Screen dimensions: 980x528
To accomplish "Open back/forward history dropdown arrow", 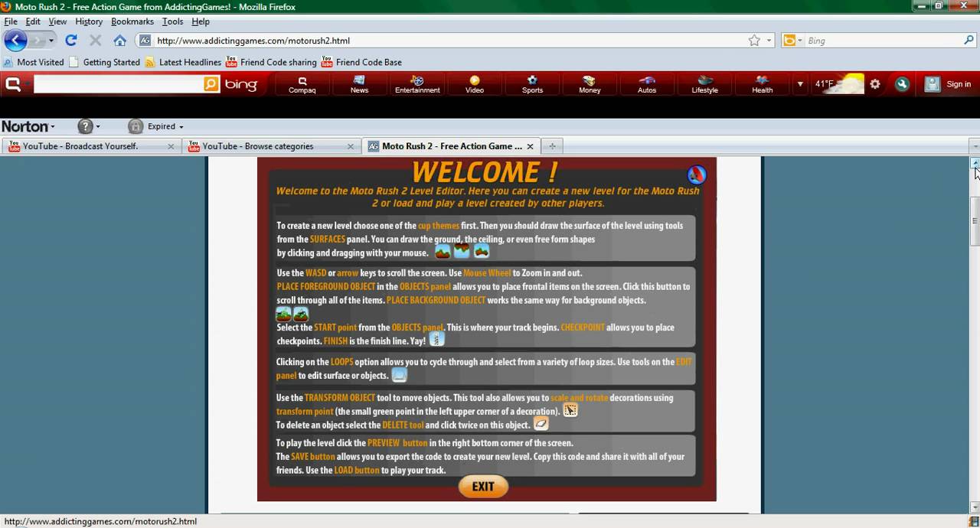I will [51, 41].
